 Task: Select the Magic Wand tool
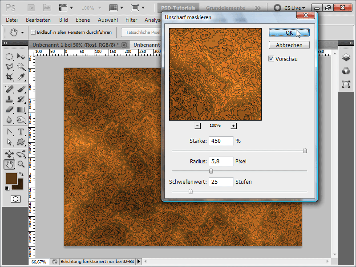[21, 66]
